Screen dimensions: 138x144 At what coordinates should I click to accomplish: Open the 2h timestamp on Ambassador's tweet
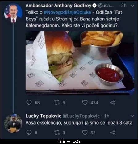(x=124, y=6)
